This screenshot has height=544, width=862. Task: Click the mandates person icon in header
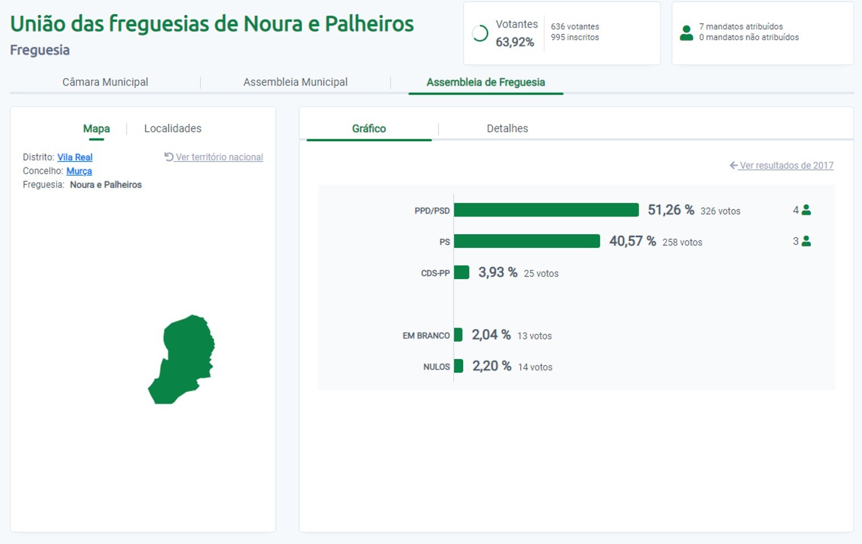coord(687,33)
